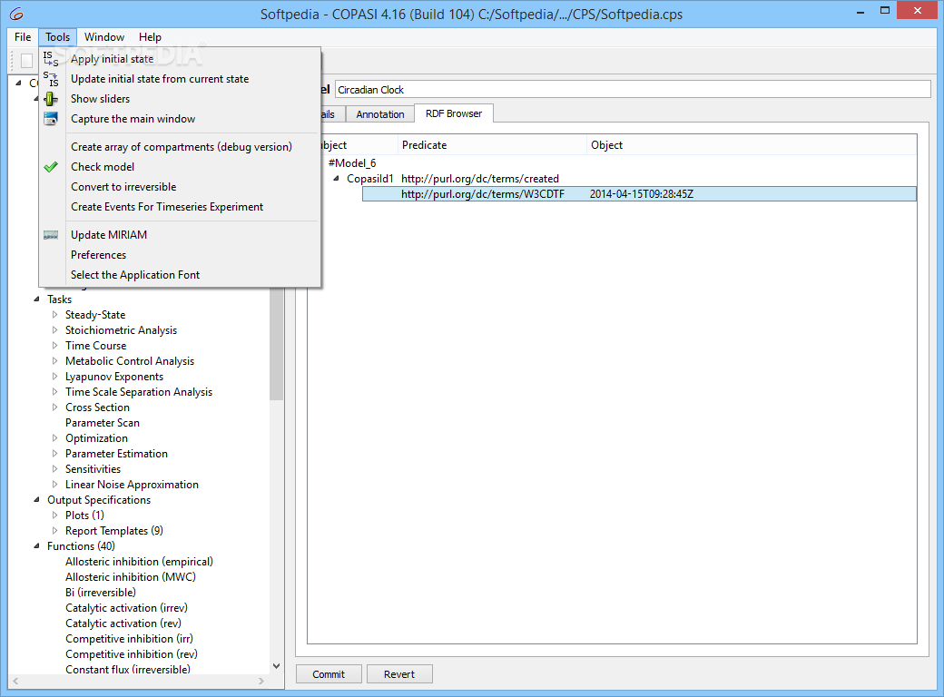This screenshot has height=697, width=944.
Task: Select the Bi (irreversible) function
Action: [x=101, y=593]
